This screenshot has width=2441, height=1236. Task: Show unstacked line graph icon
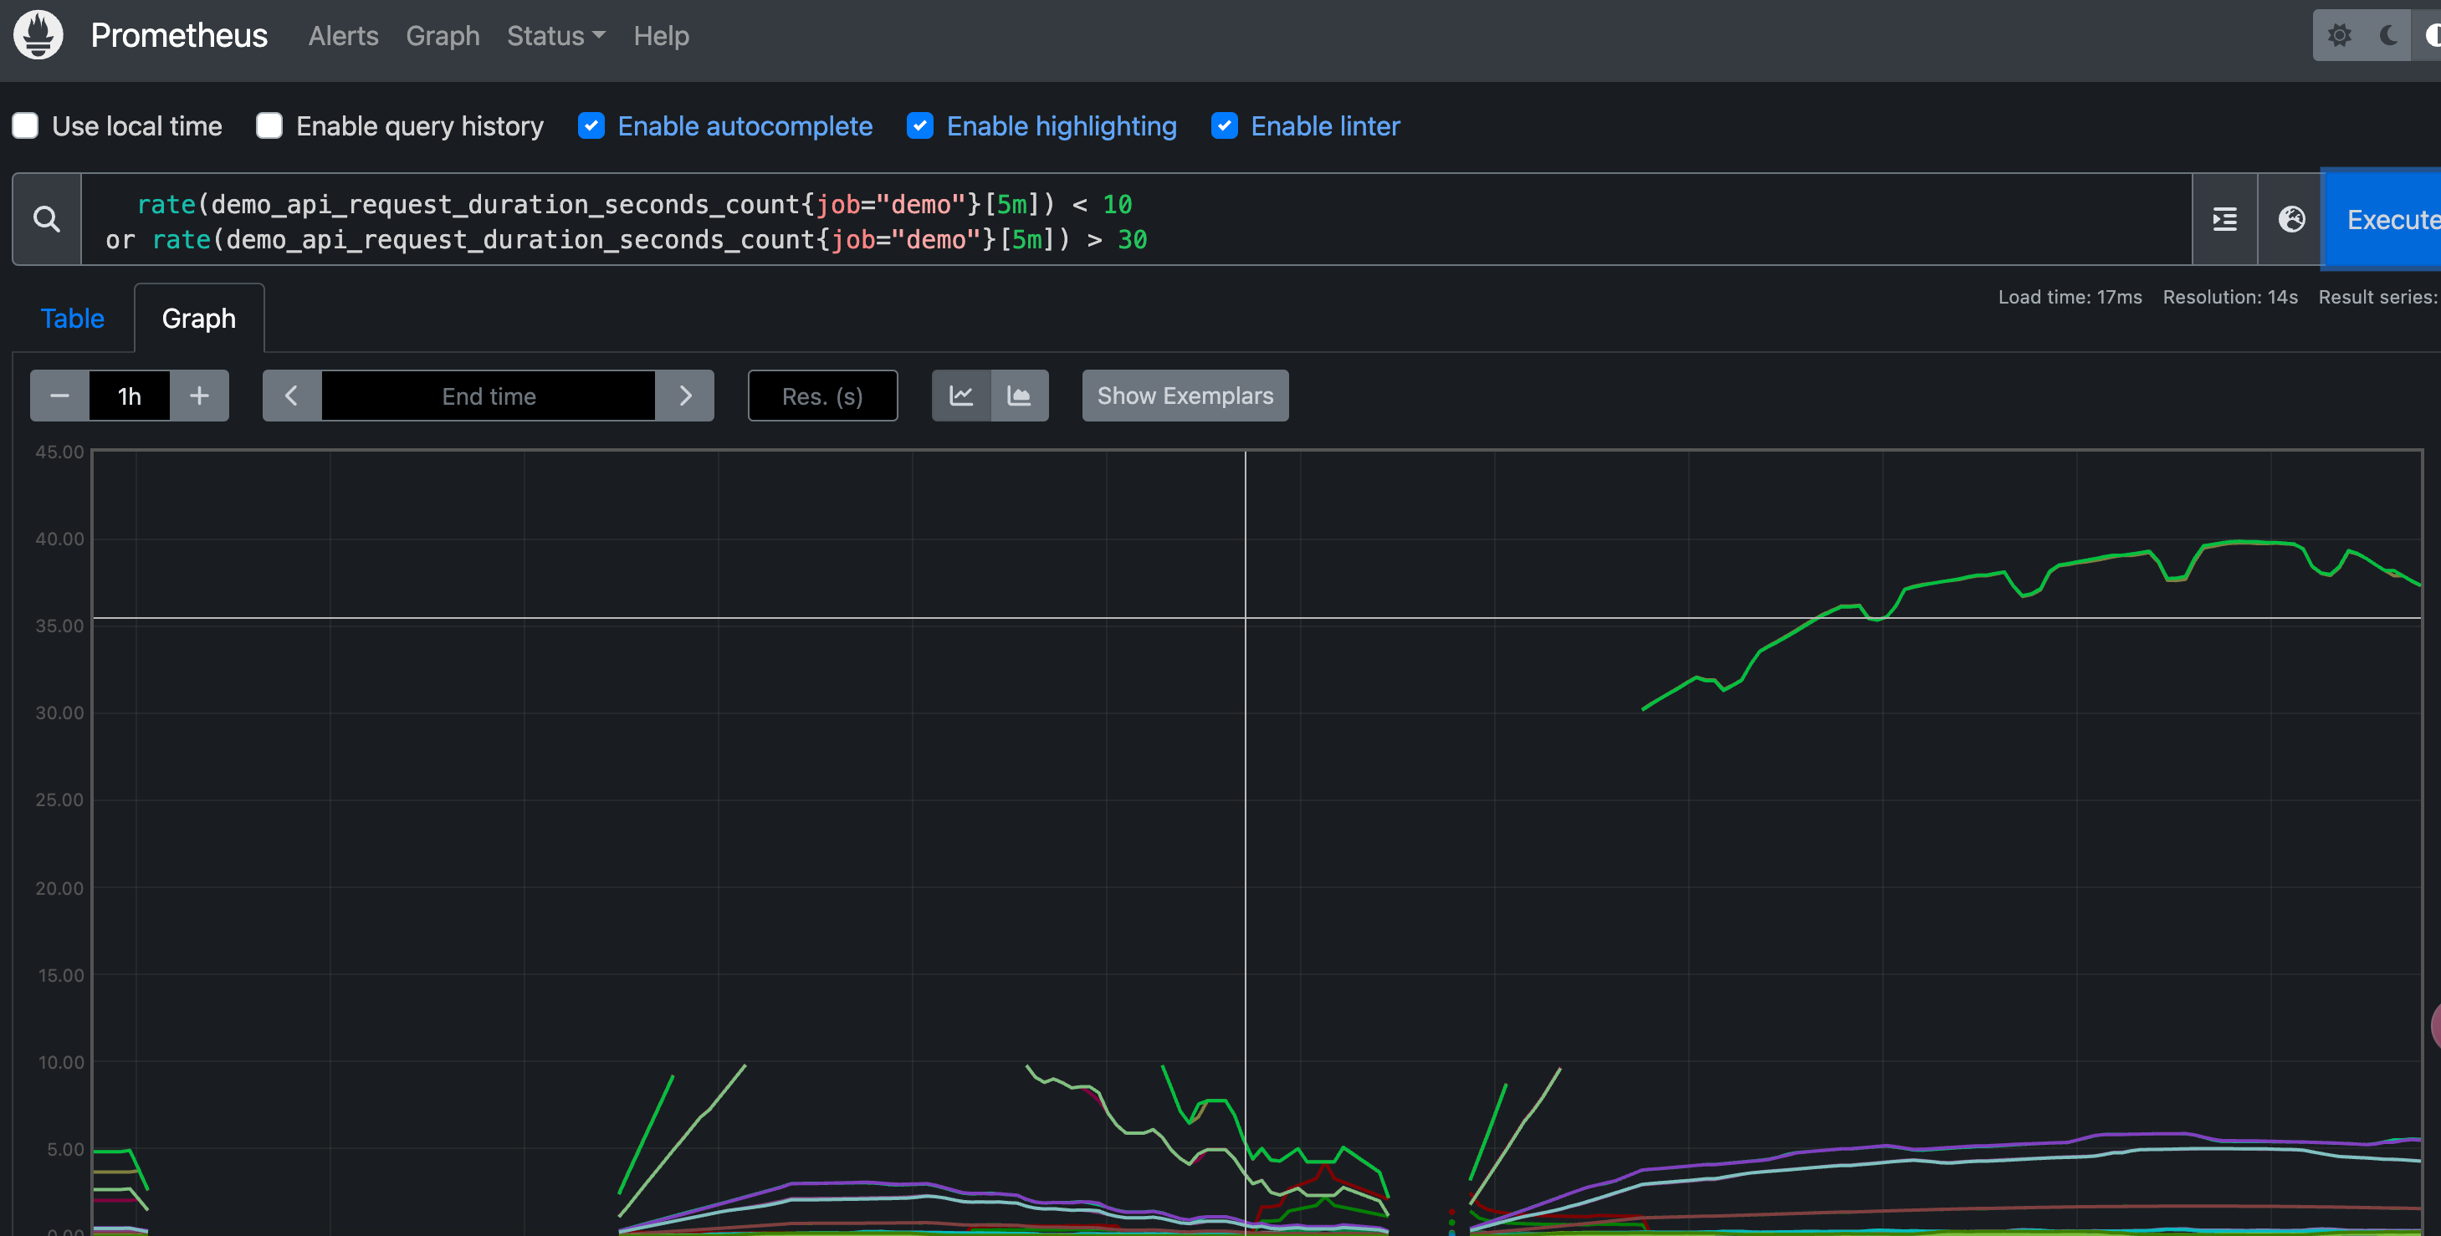coord(961,396)
